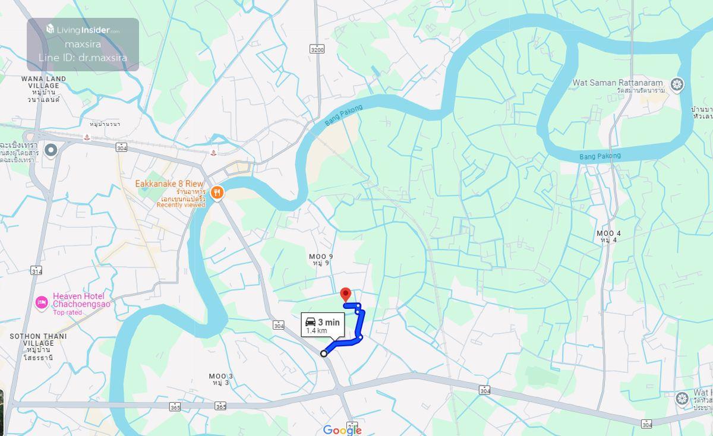Screen dimensions: 713x436
Task: Click the Sothon Thani Village label
Action: pyautogui.click(x=38, y=347)
